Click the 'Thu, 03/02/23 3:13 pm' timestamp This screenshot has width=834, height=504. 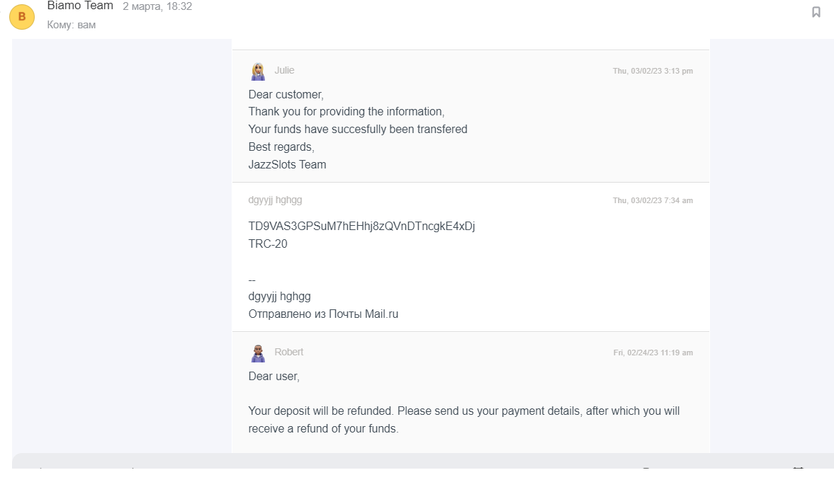(653, 71)
